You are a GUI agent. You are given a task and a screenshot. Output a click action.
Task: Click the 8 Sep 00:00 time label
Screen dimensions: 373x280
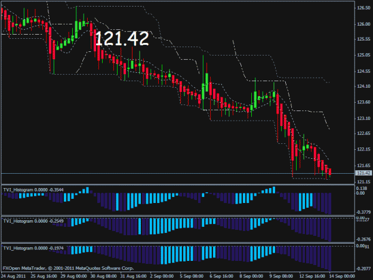tap(251, 276)
